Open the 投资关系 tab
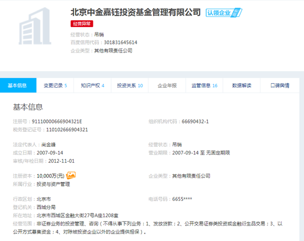Screen dimensions: 304x241 130,85
